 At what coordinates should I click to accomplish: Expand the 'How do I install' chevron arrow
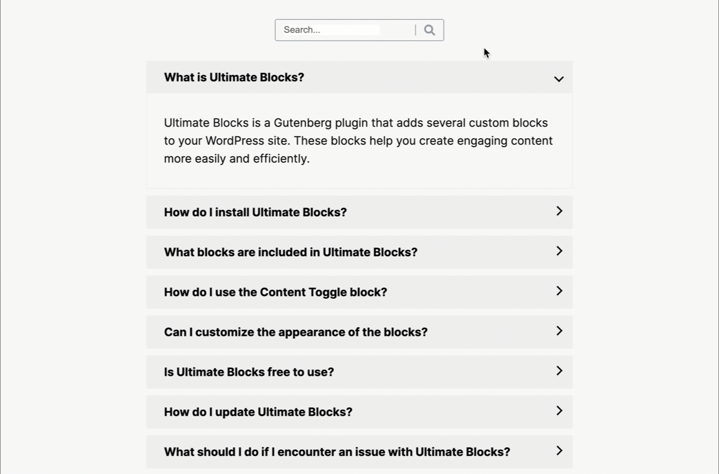[x=559, y=211]
